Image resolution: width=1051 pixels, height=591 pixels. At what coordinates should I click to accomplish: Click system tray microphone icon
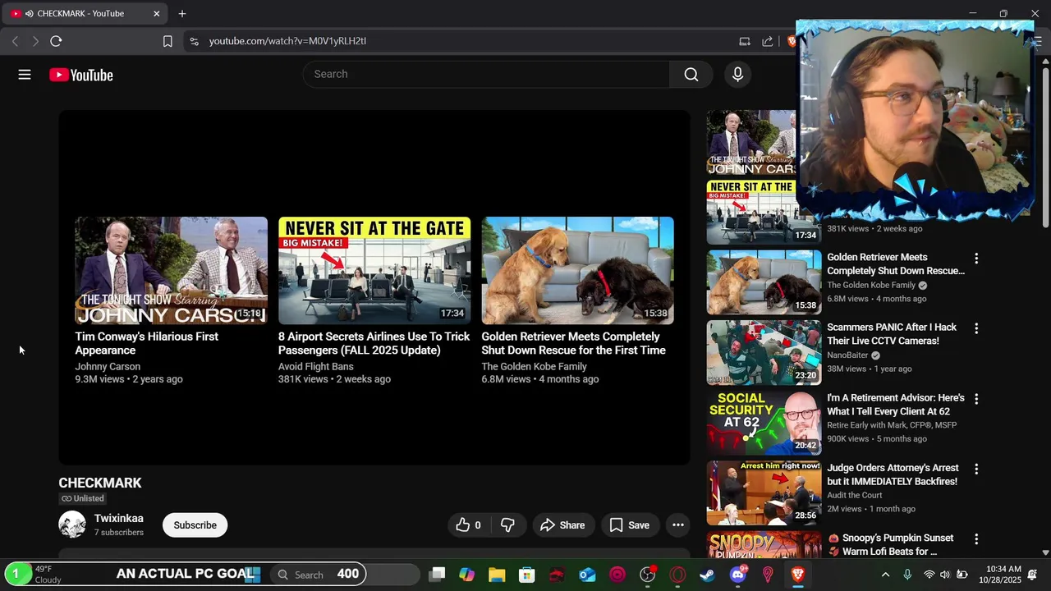coord(907,575)
